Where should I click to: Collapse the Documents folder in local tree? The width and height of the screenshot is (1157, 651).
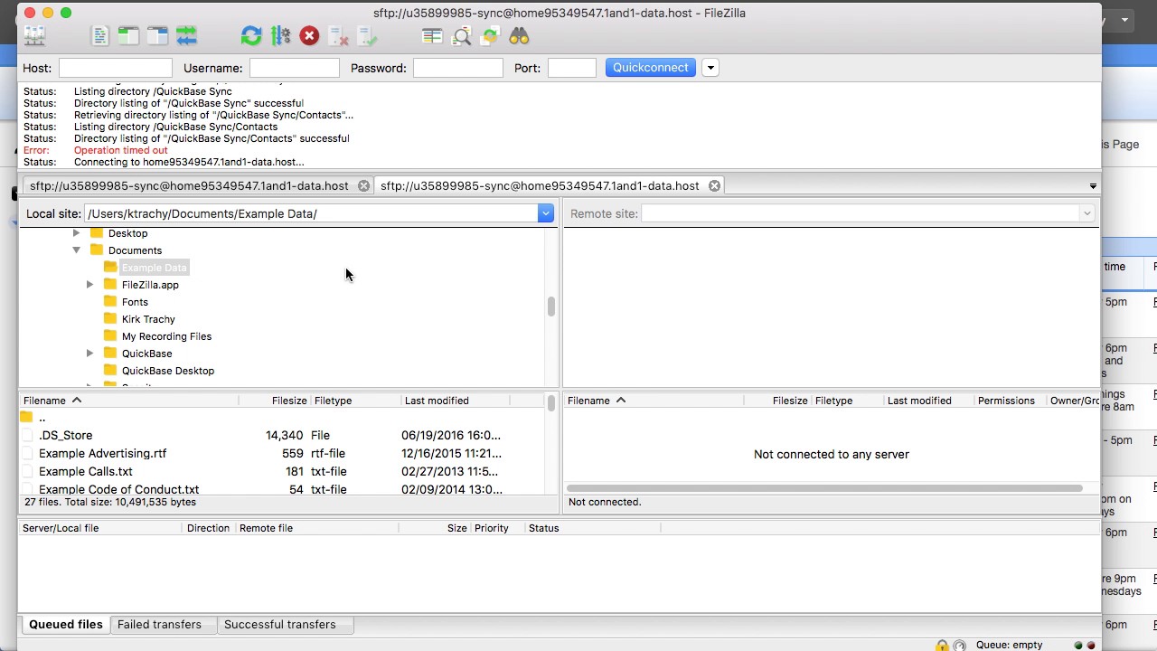(77, 250)
